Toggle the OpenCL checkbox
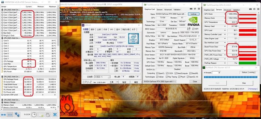 (157, 73)
